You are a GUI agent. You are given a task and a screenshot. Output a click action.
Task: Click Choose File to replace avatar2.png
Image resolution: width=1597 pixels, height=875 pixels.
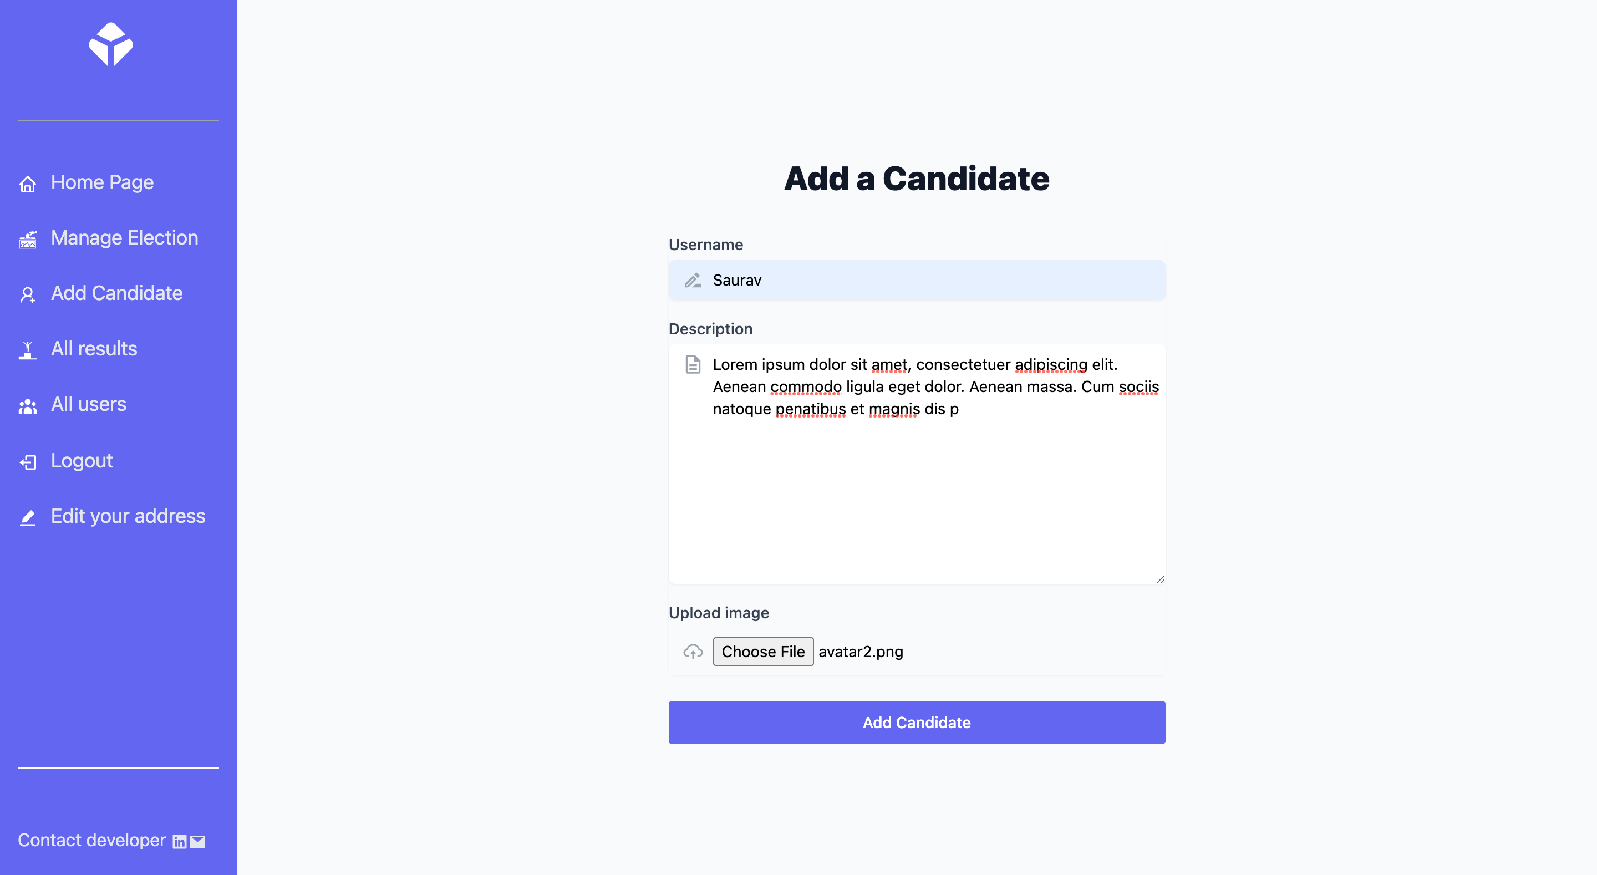pos(763,651)
